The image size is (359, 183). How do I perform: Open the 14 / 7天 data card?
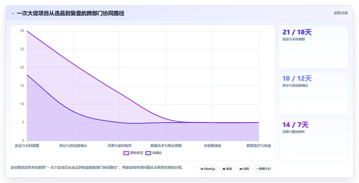[314, 139]
